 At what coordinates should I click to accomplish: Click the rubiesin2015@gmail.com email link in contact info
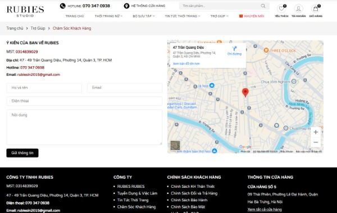pyautogui.click(x=39, y=75)
